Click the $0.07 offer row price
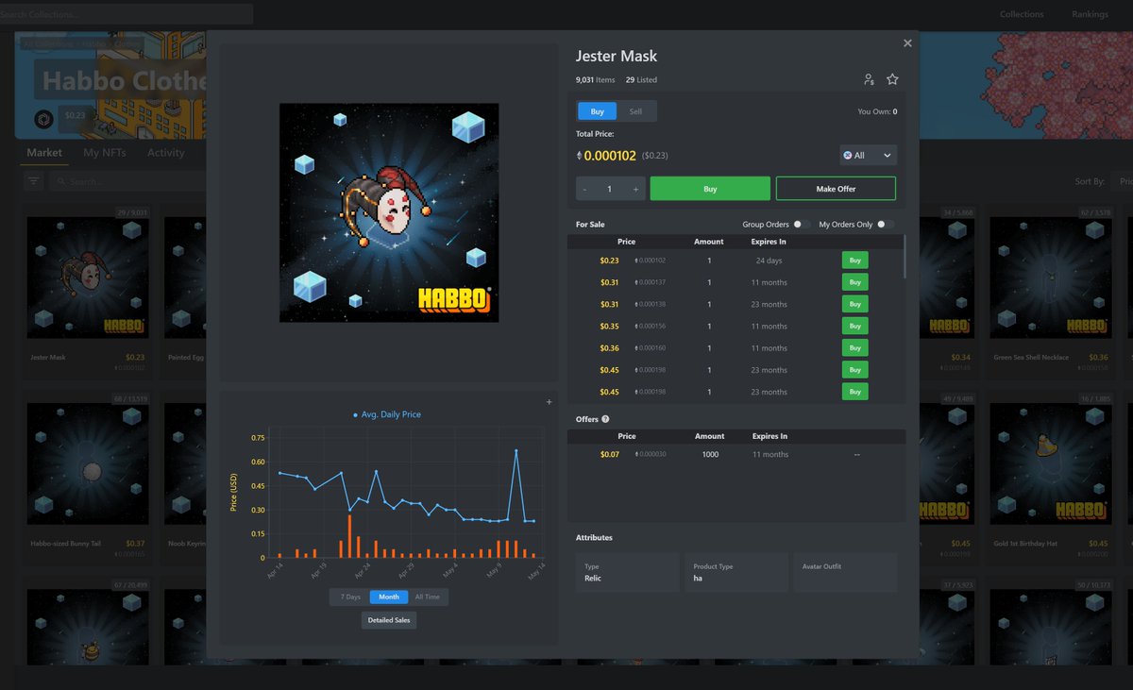 (609, 455)
